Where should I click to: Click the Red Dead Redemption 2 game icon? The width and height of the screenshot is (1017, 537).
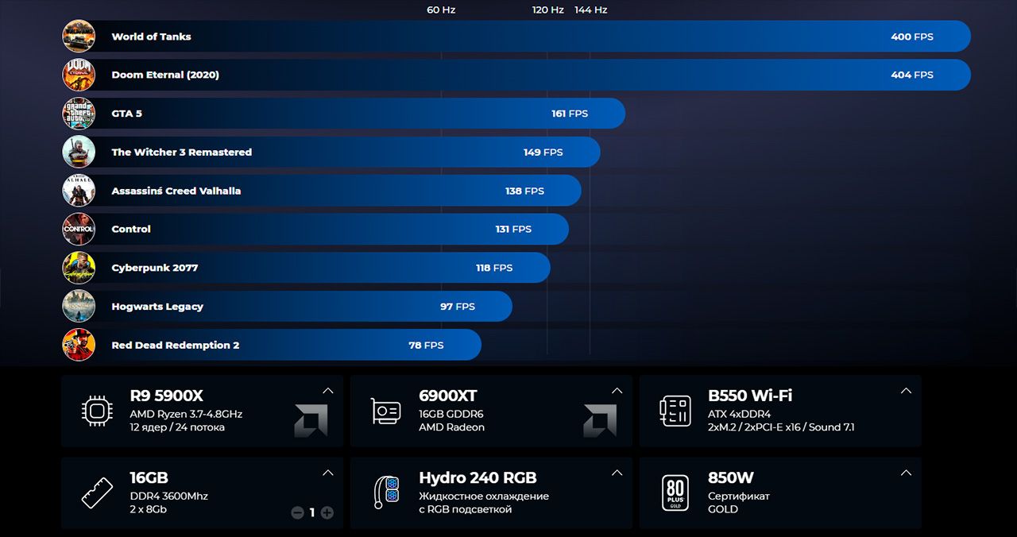tap(79, 345)
